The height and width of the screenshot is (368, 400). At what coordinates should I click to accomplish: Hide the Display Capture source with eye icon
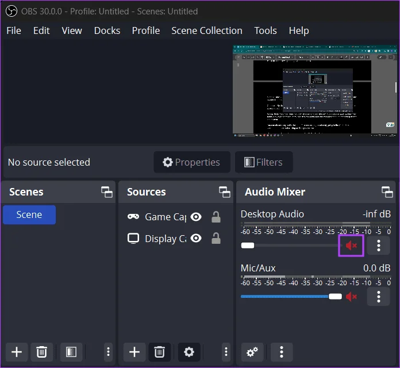tap(196, 239)
